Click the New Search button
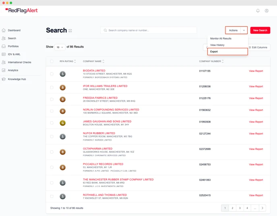The width and height of the screenshot is (277, 216). [260, 30]
